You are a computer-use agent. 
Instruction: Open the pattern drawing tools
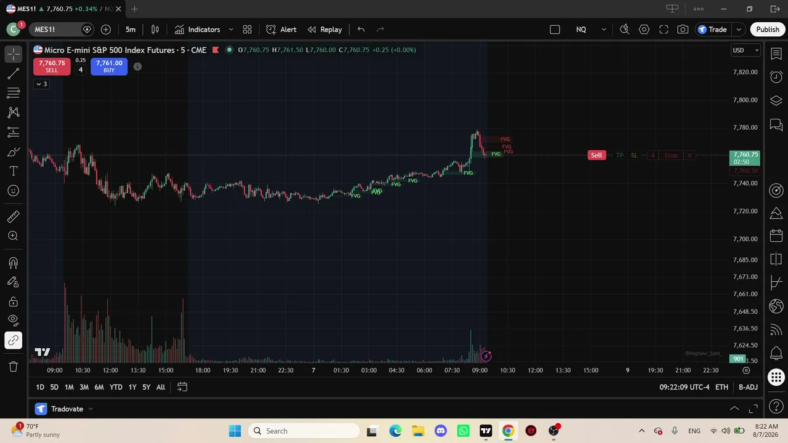[x=14, y=113]
